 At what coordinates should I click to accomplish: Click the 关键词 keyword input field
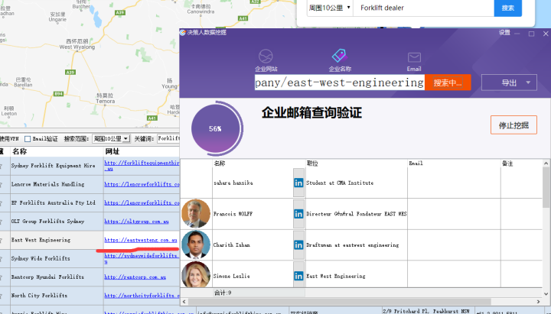coord(168,138)
